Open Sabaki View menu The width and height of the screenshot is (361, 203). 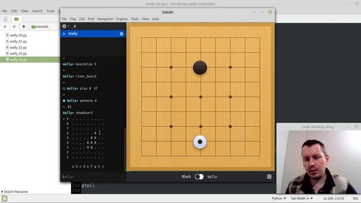tap(145, 19)
